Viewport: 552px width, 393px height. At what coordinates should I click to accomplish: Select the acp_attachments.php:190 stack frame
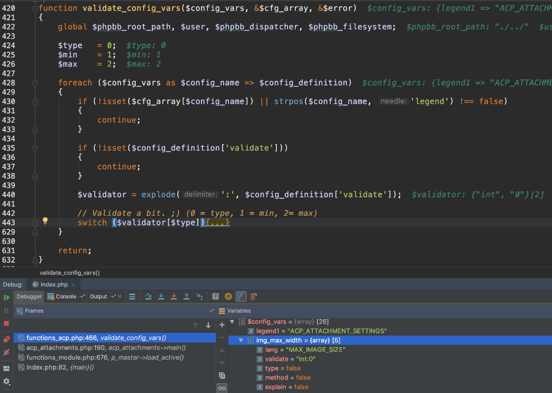coord(65,348)
